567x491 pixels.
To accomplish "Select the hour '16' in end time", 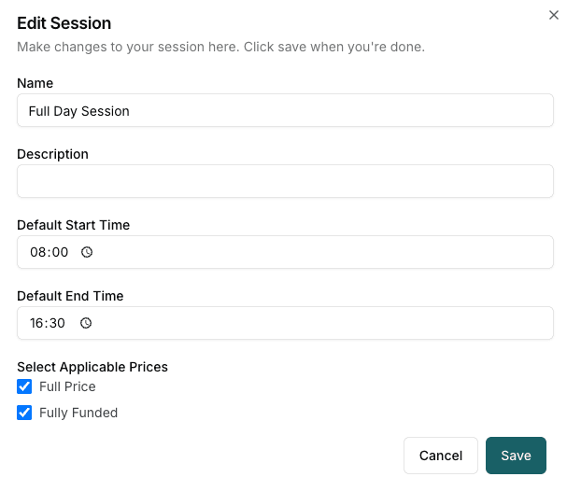I will pyautogui.click(x=37, y=323).
